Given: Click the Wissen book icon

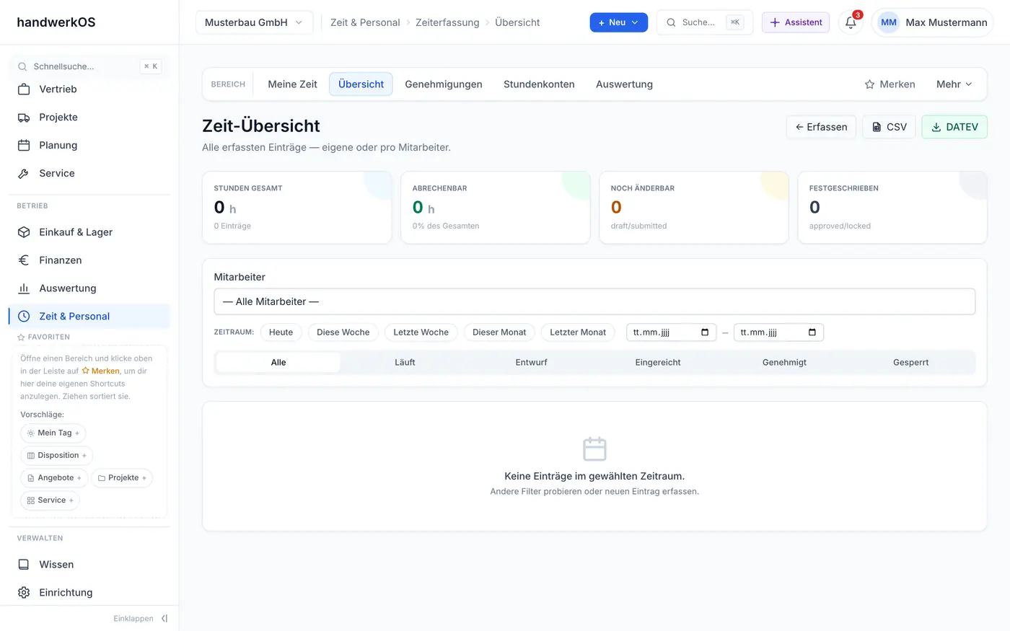Looking at the screenshot, I should 24,565.
